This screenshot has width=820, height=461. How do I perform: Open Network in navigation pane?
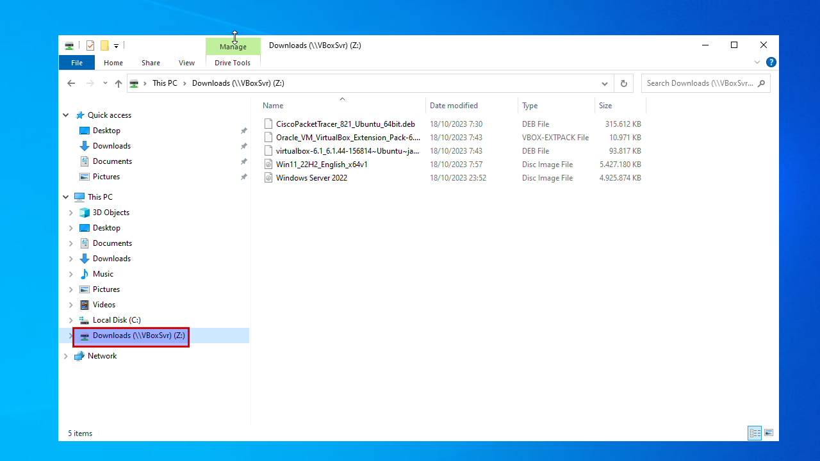[102, 356]
